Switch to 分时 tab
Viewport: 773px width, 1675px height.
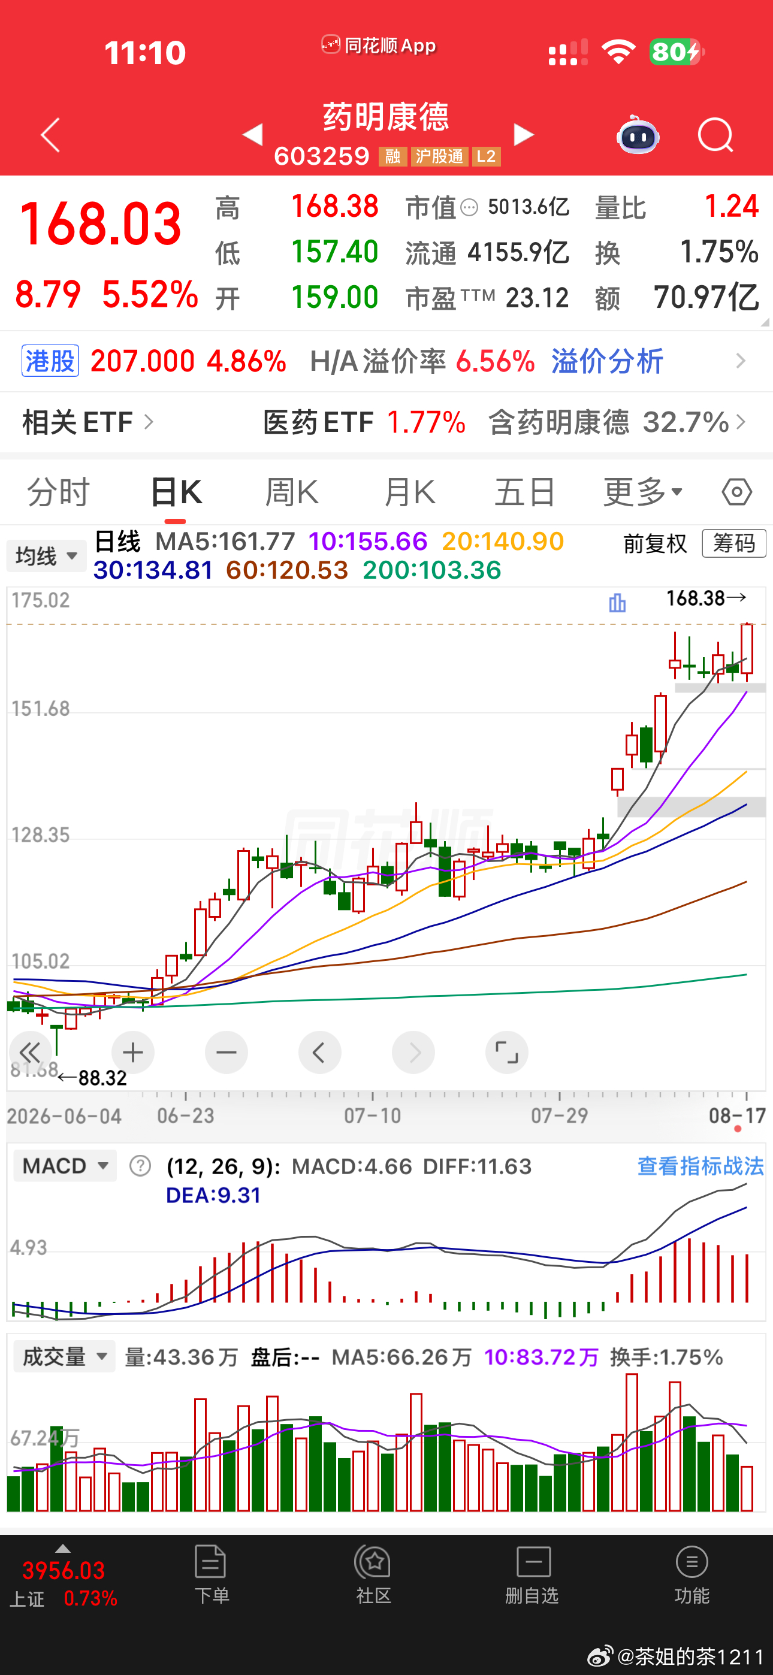[x=58, y=492]
